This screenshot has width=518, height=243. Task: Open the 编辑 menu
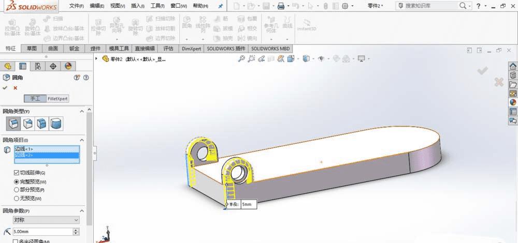[x=97, y=6]
